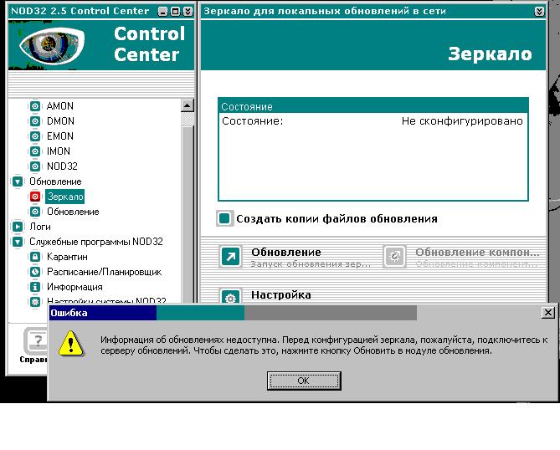Expand the Логи tree group
The height and width of the screenshot is (450, 560).
coord(18,227)
